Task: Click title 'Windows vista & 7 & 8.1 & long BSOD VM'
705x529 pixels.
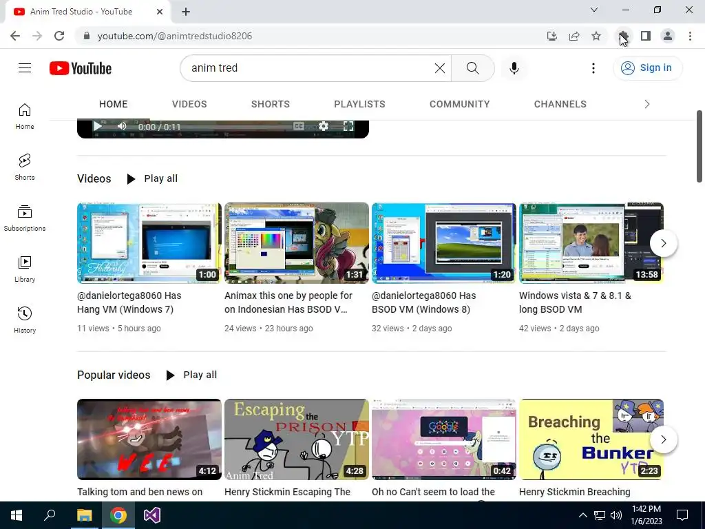Action: pos(575,302)
